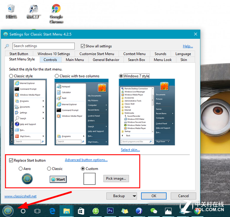This screenshot has height=217, width=230.
Task: Open Windows Store icon on taskbar
Action: click(x=81, y=211)
